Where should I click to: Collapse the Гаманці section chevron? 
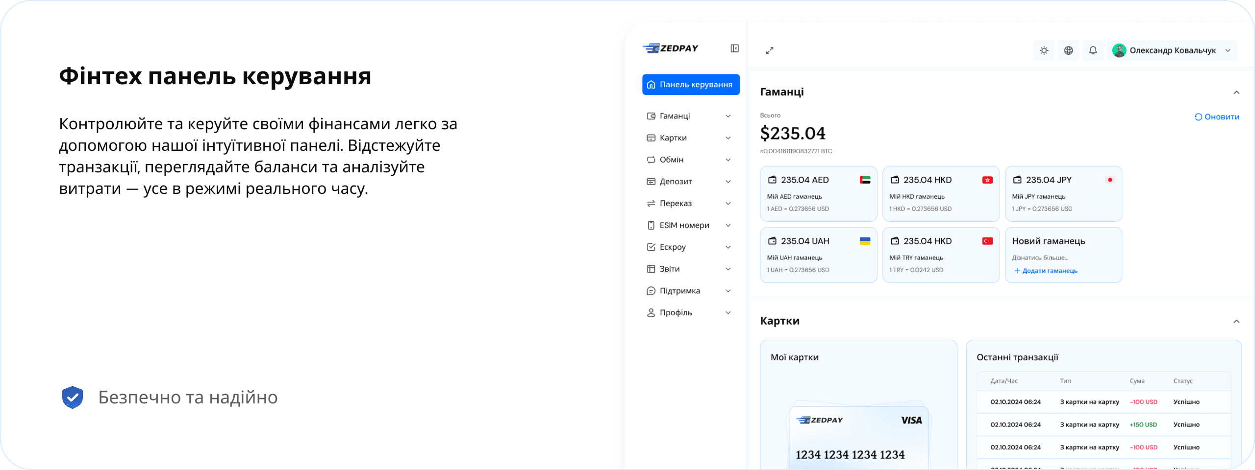[x=1236, y=93]
